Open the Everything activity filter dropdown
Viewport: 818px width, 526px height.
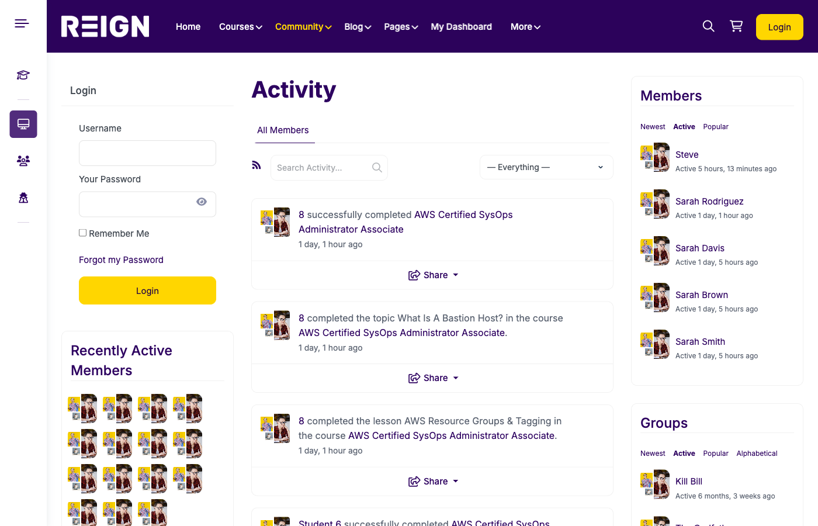pos(546,167)
